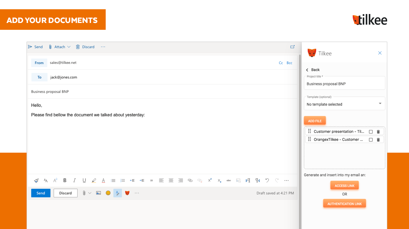Grab the OrangexTilkee drag handle
This screenshot has width=409, height=229.
310,139
